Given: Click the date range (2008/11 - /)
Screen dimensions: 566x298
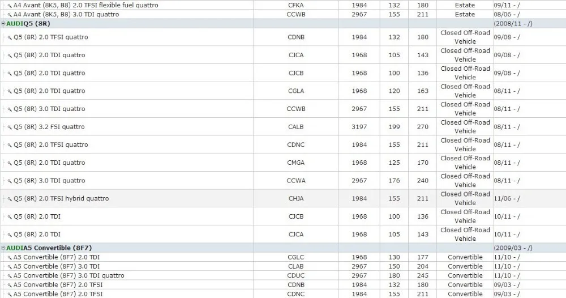Looking at the screenshot, I should 513,23.
